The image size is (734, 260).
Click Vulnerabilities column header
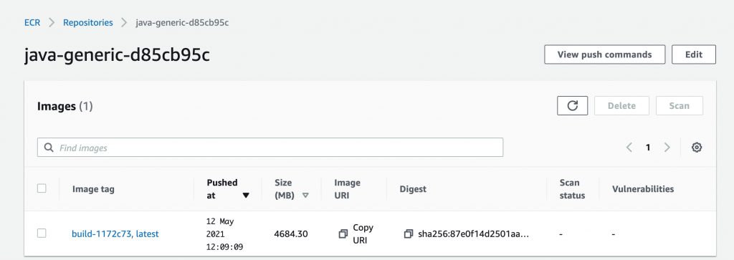[x=643, y=189]
